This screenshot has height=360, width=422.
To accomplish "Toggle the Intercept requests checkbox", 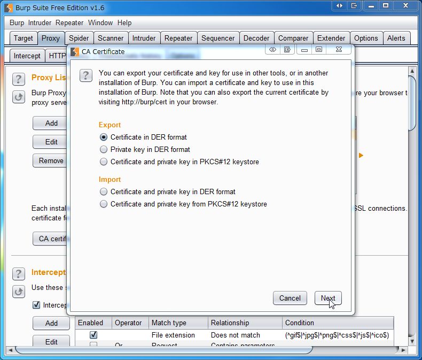I will tap(36, 305).
